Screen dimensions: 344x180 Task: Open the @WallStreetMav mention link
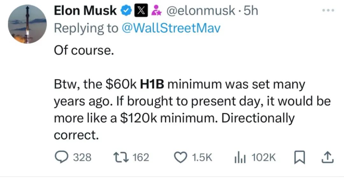pos(171,28)
